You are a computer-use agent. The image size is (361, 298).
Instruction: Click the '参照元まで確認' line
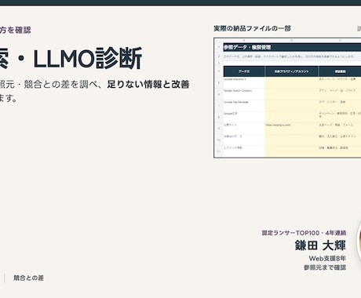325,267
